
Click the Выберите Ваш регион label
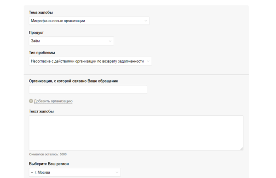[x=49, y=164]
